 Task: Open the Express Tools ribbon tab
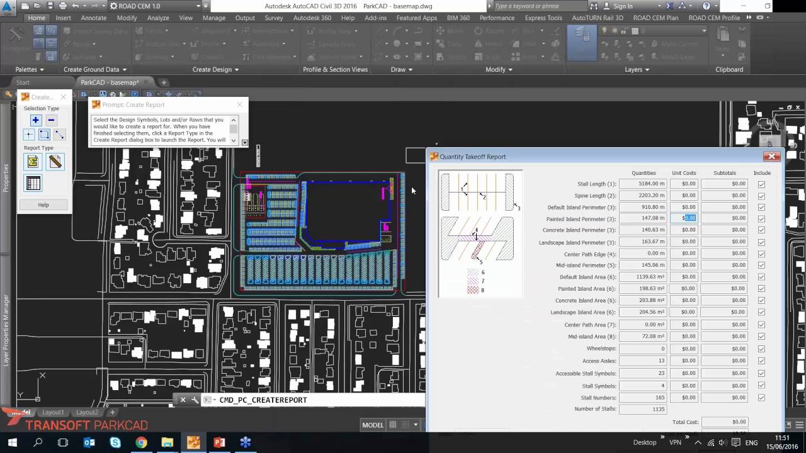click(543, 18)
